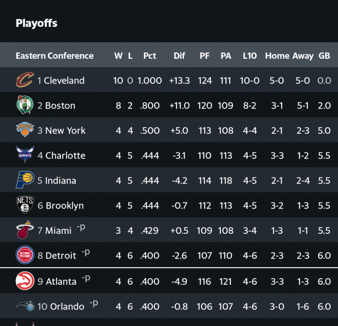
Task: Click the Eastern Conference header label
Action: (x=54, y=56)
